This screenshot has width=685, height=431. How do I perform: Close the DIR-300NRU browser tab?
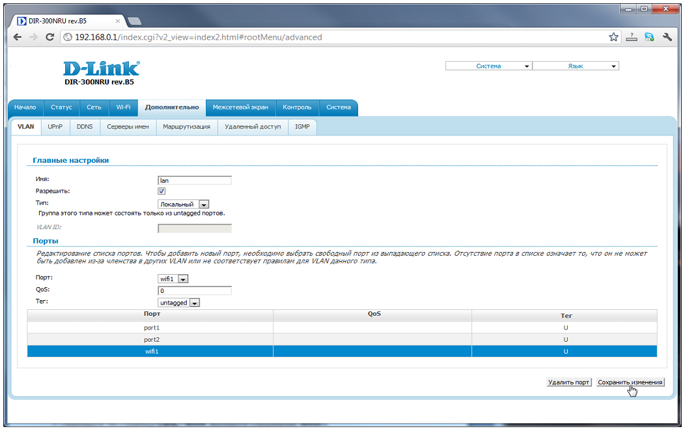[118, 21]
